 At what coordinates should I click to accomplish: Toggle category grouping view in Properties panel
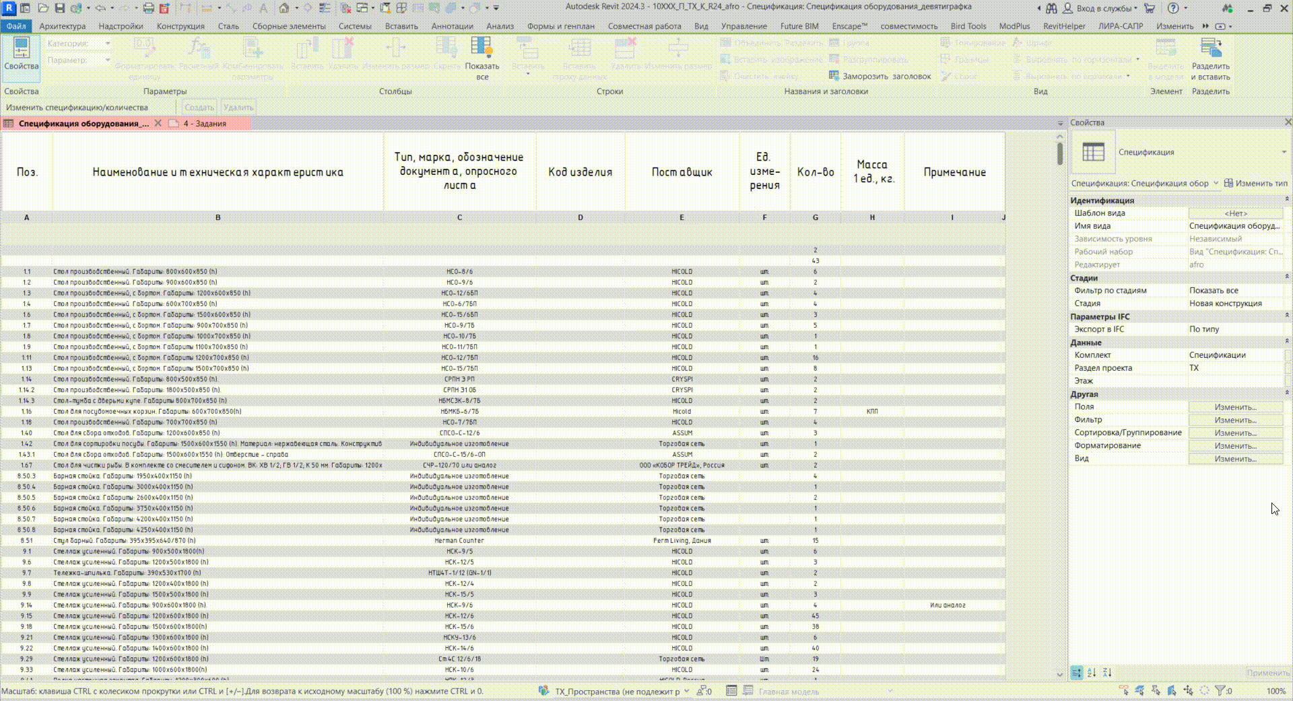coord(1077,673)
